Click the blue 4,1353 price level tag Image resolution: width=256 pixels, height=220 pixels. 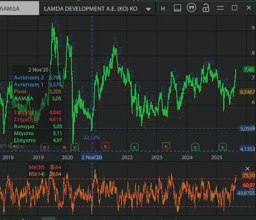(247, 149)
